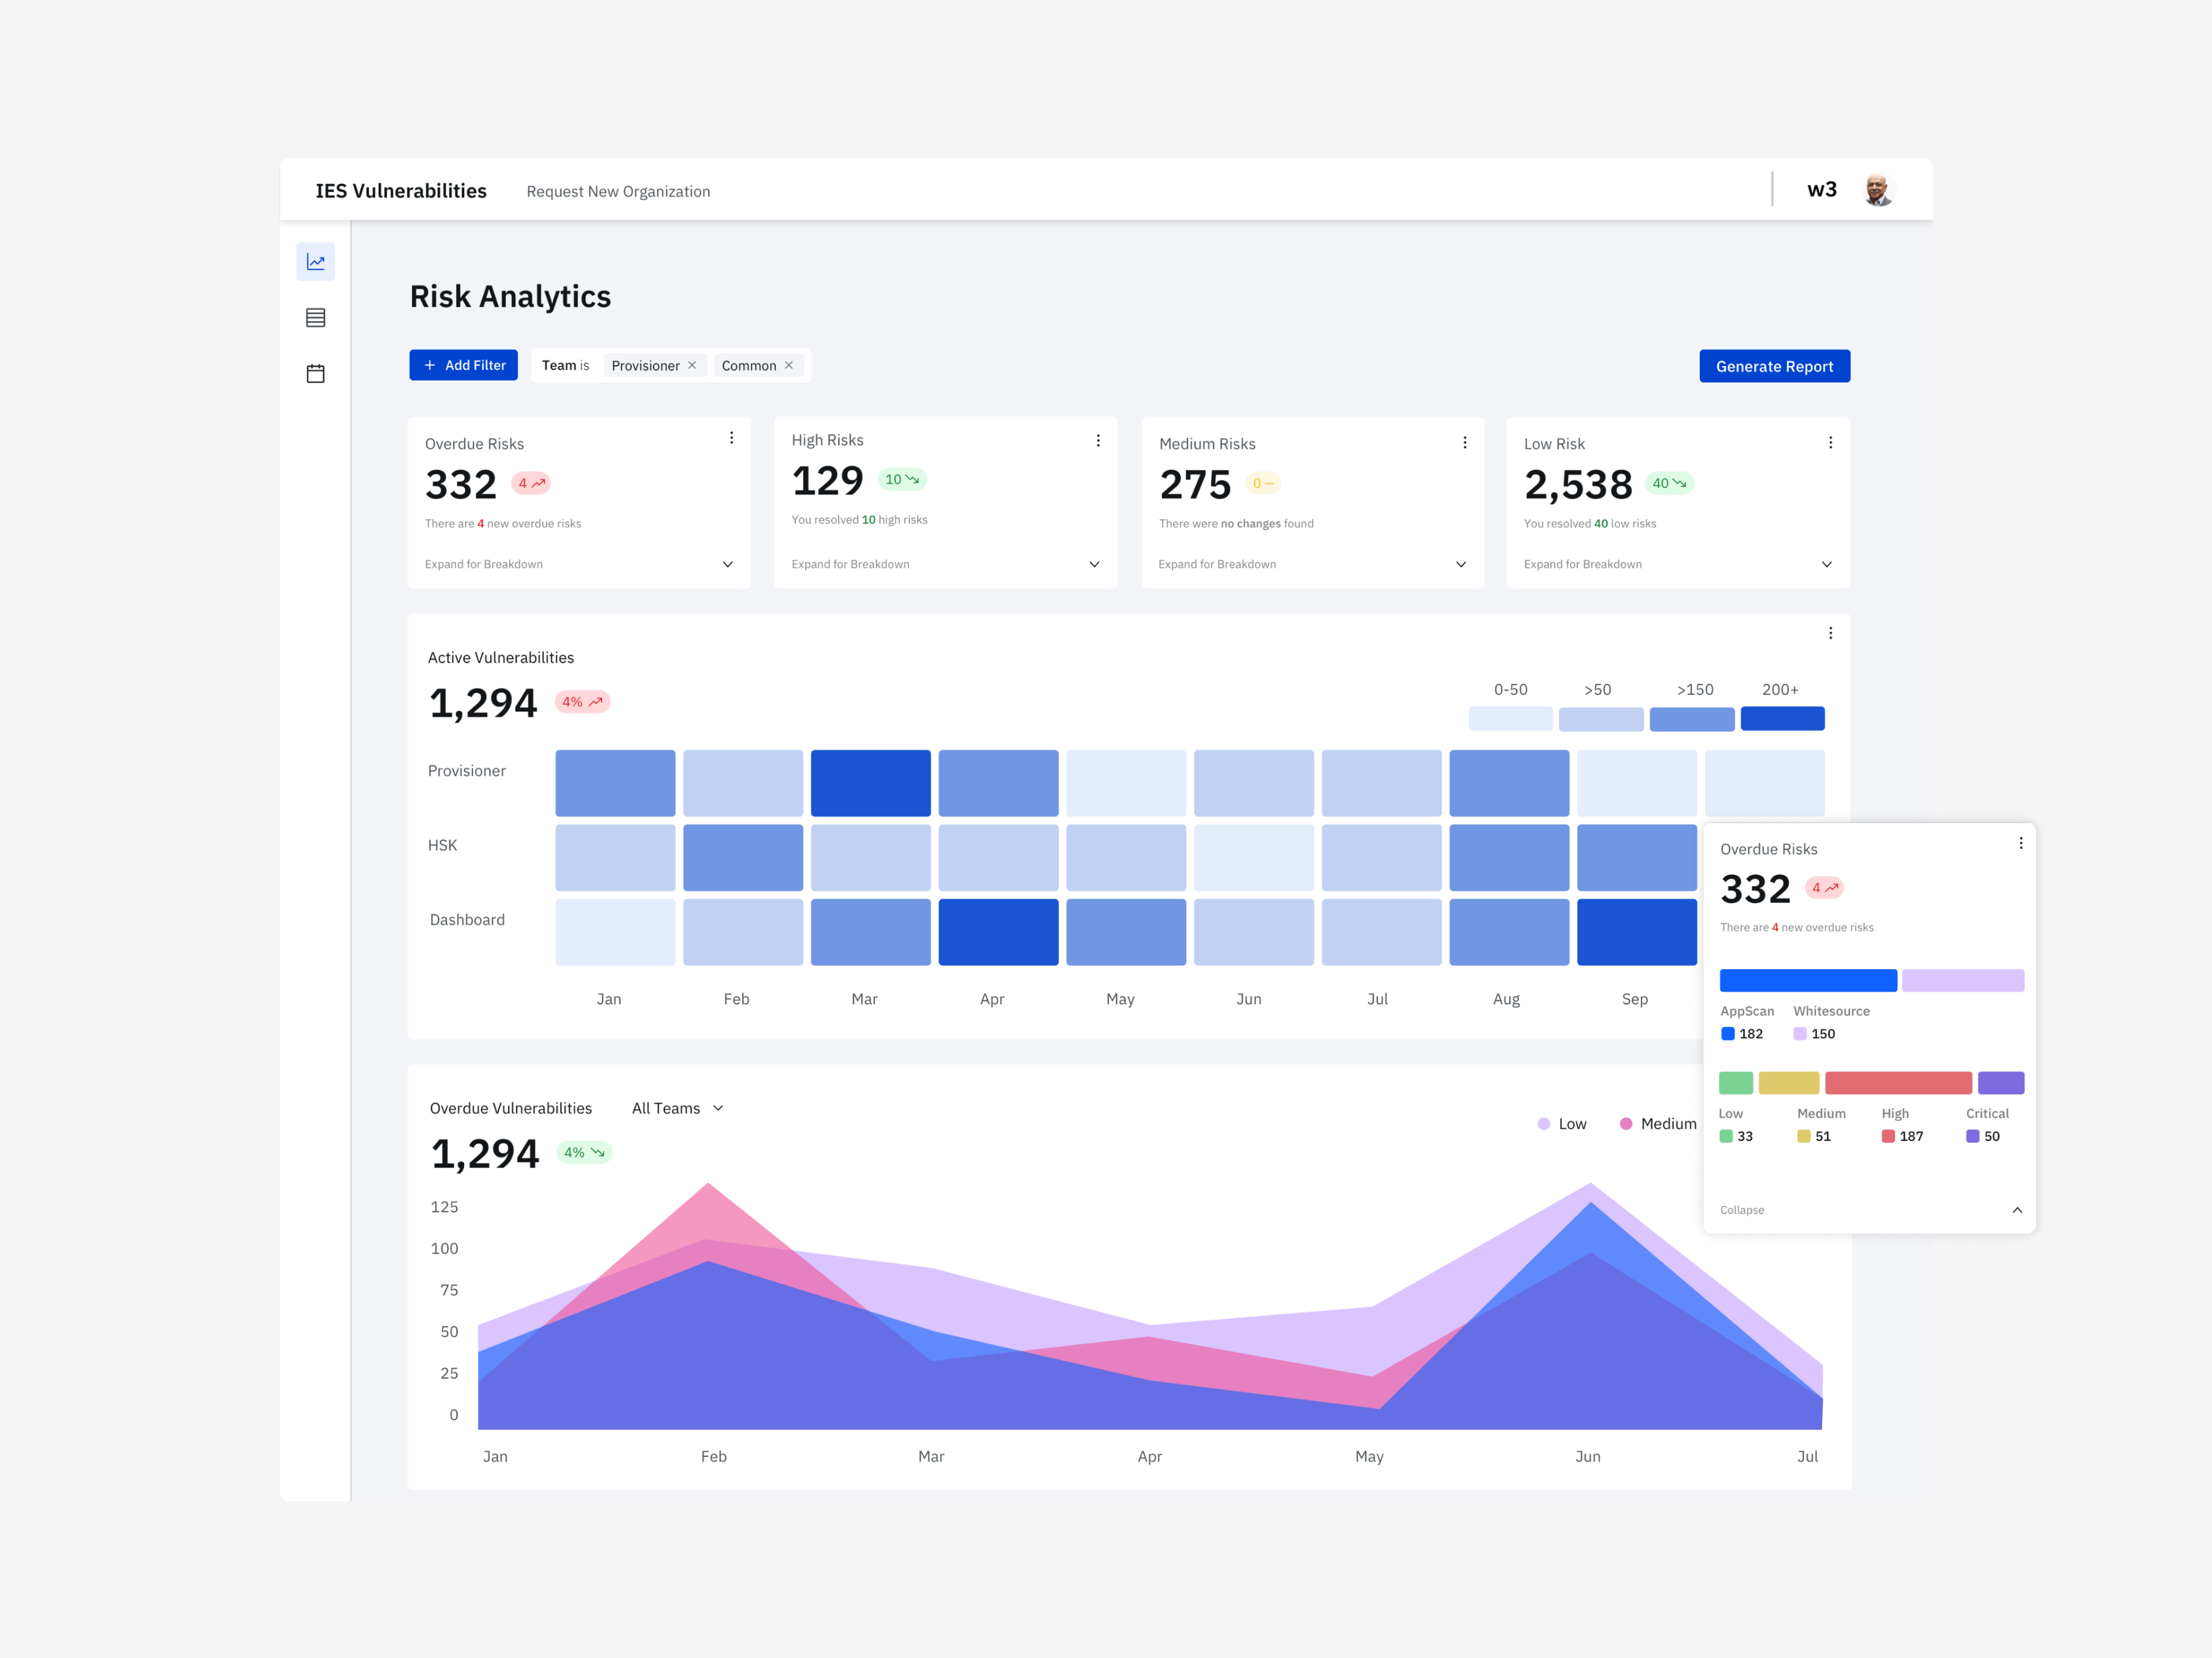The image size is (2212, 1658).
Task: Click the green 4% badge on Overdue Vulnerabilities
Action: 584,1152
